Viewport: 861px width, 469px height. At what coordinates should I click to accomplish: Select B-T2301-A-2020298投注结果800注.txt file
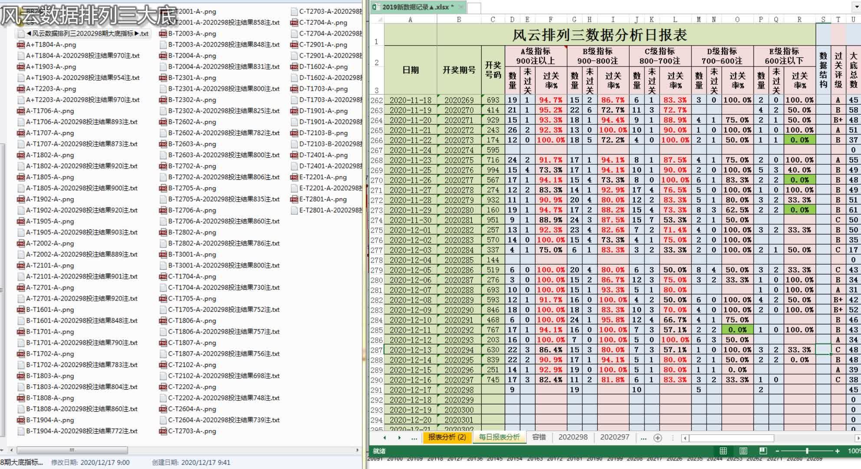click(220, 89)
